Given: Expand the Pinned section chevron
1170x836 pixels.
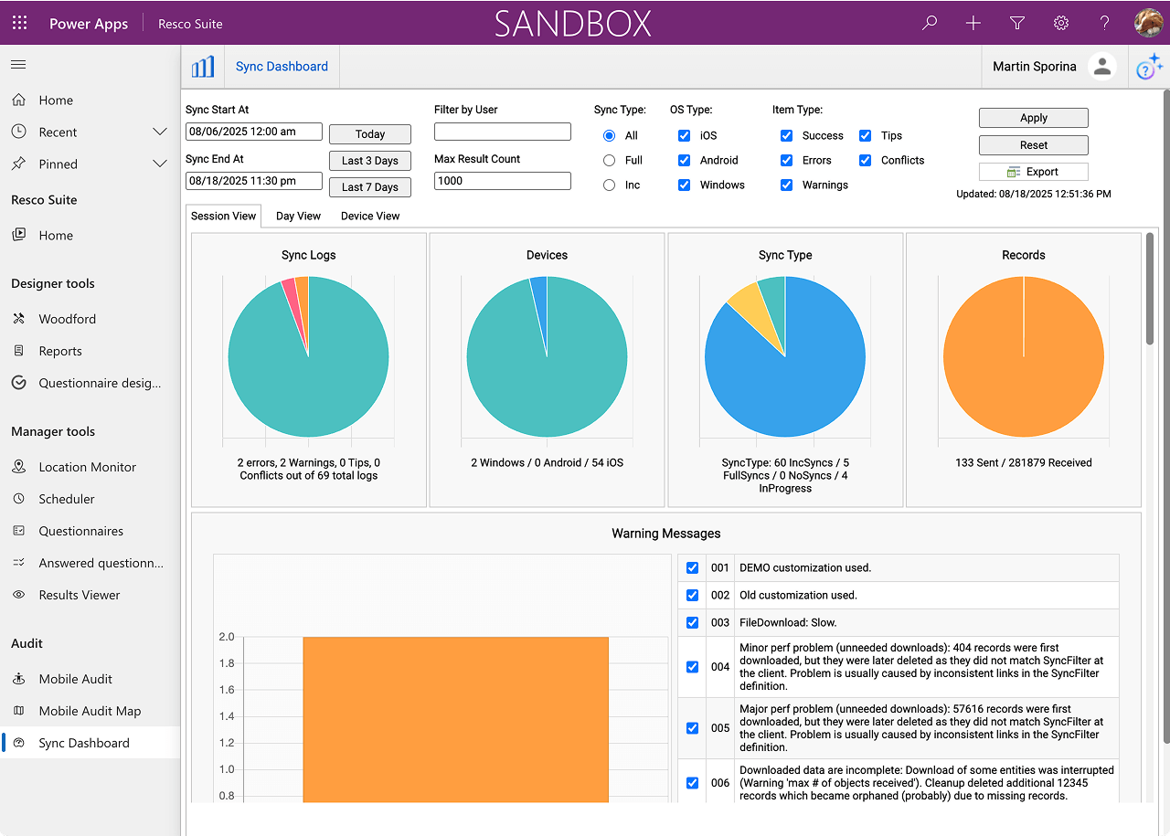Looking at the screenshot, I should point(160,164).
